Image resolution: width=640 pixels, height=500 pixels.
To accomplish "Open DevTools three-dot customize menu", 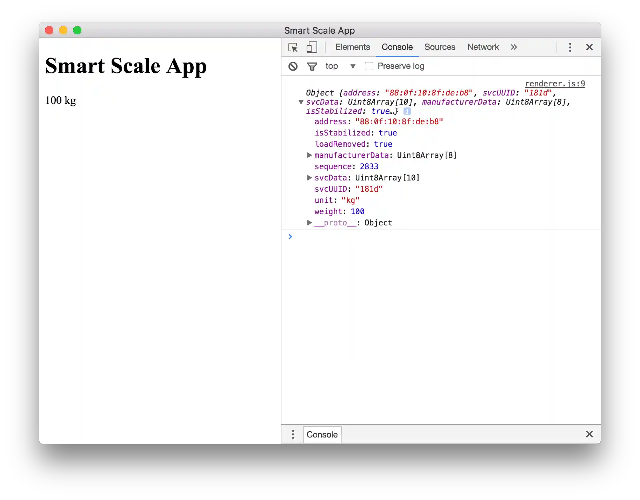I will pyautogui.click(x=570, y=47).
